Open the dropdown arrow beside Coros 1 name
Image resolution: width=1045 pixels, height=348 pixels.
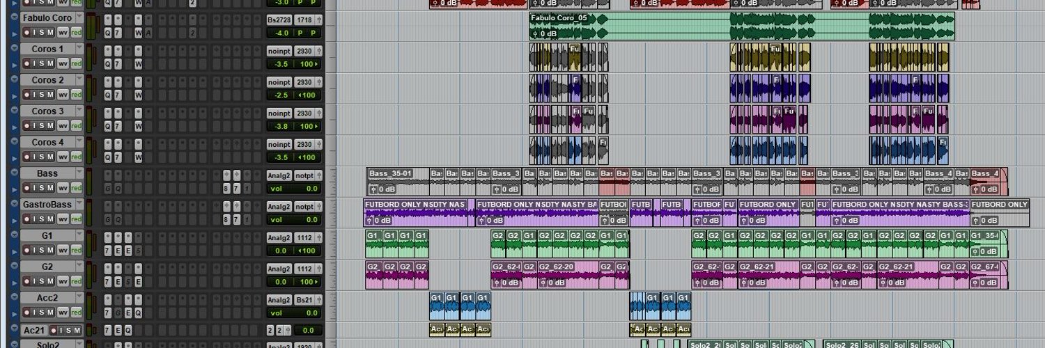point(79,47)
